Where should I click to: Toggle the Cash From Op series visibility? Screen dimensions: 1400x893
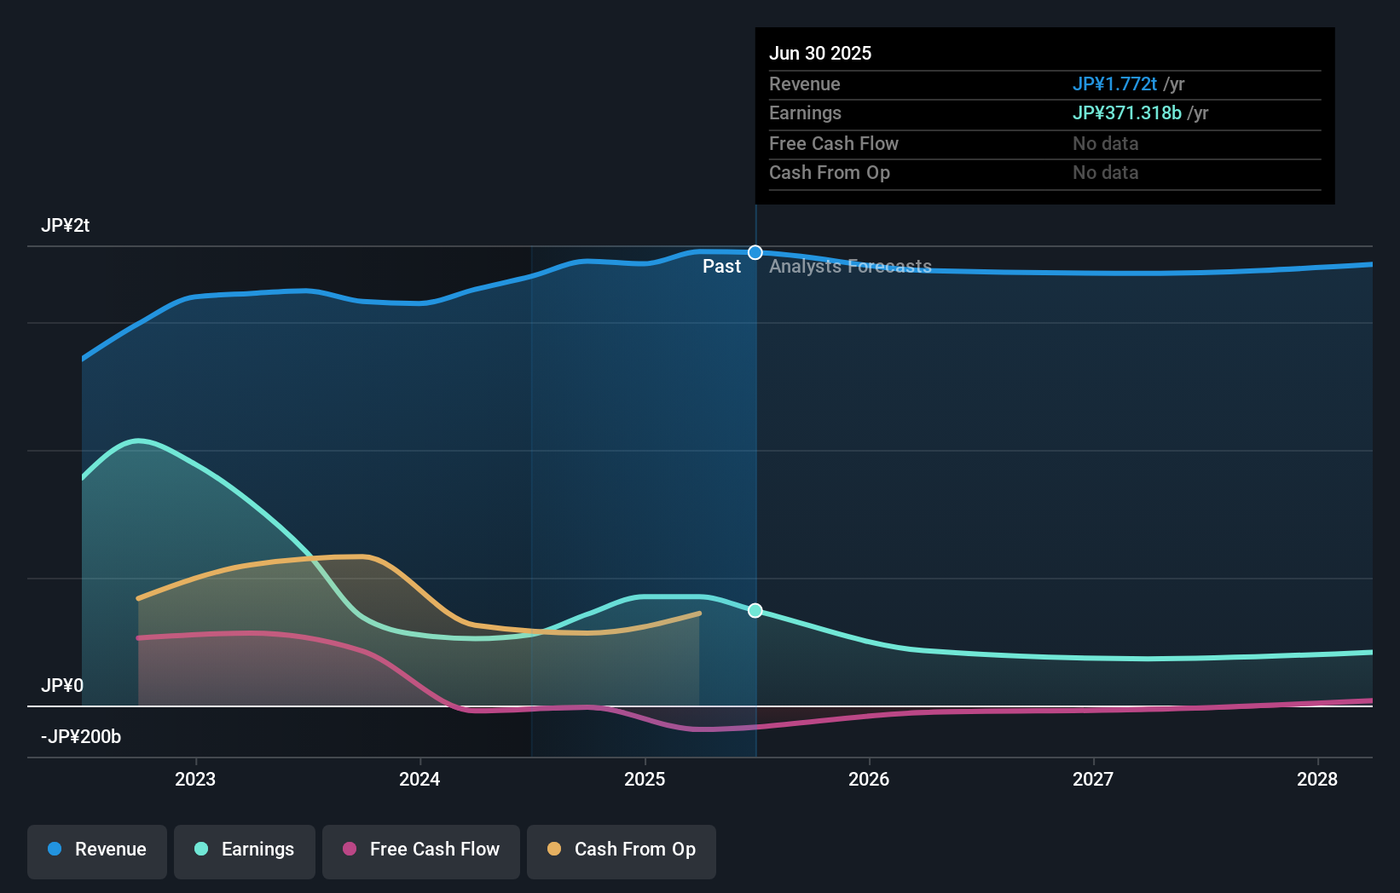pos(621,850)
